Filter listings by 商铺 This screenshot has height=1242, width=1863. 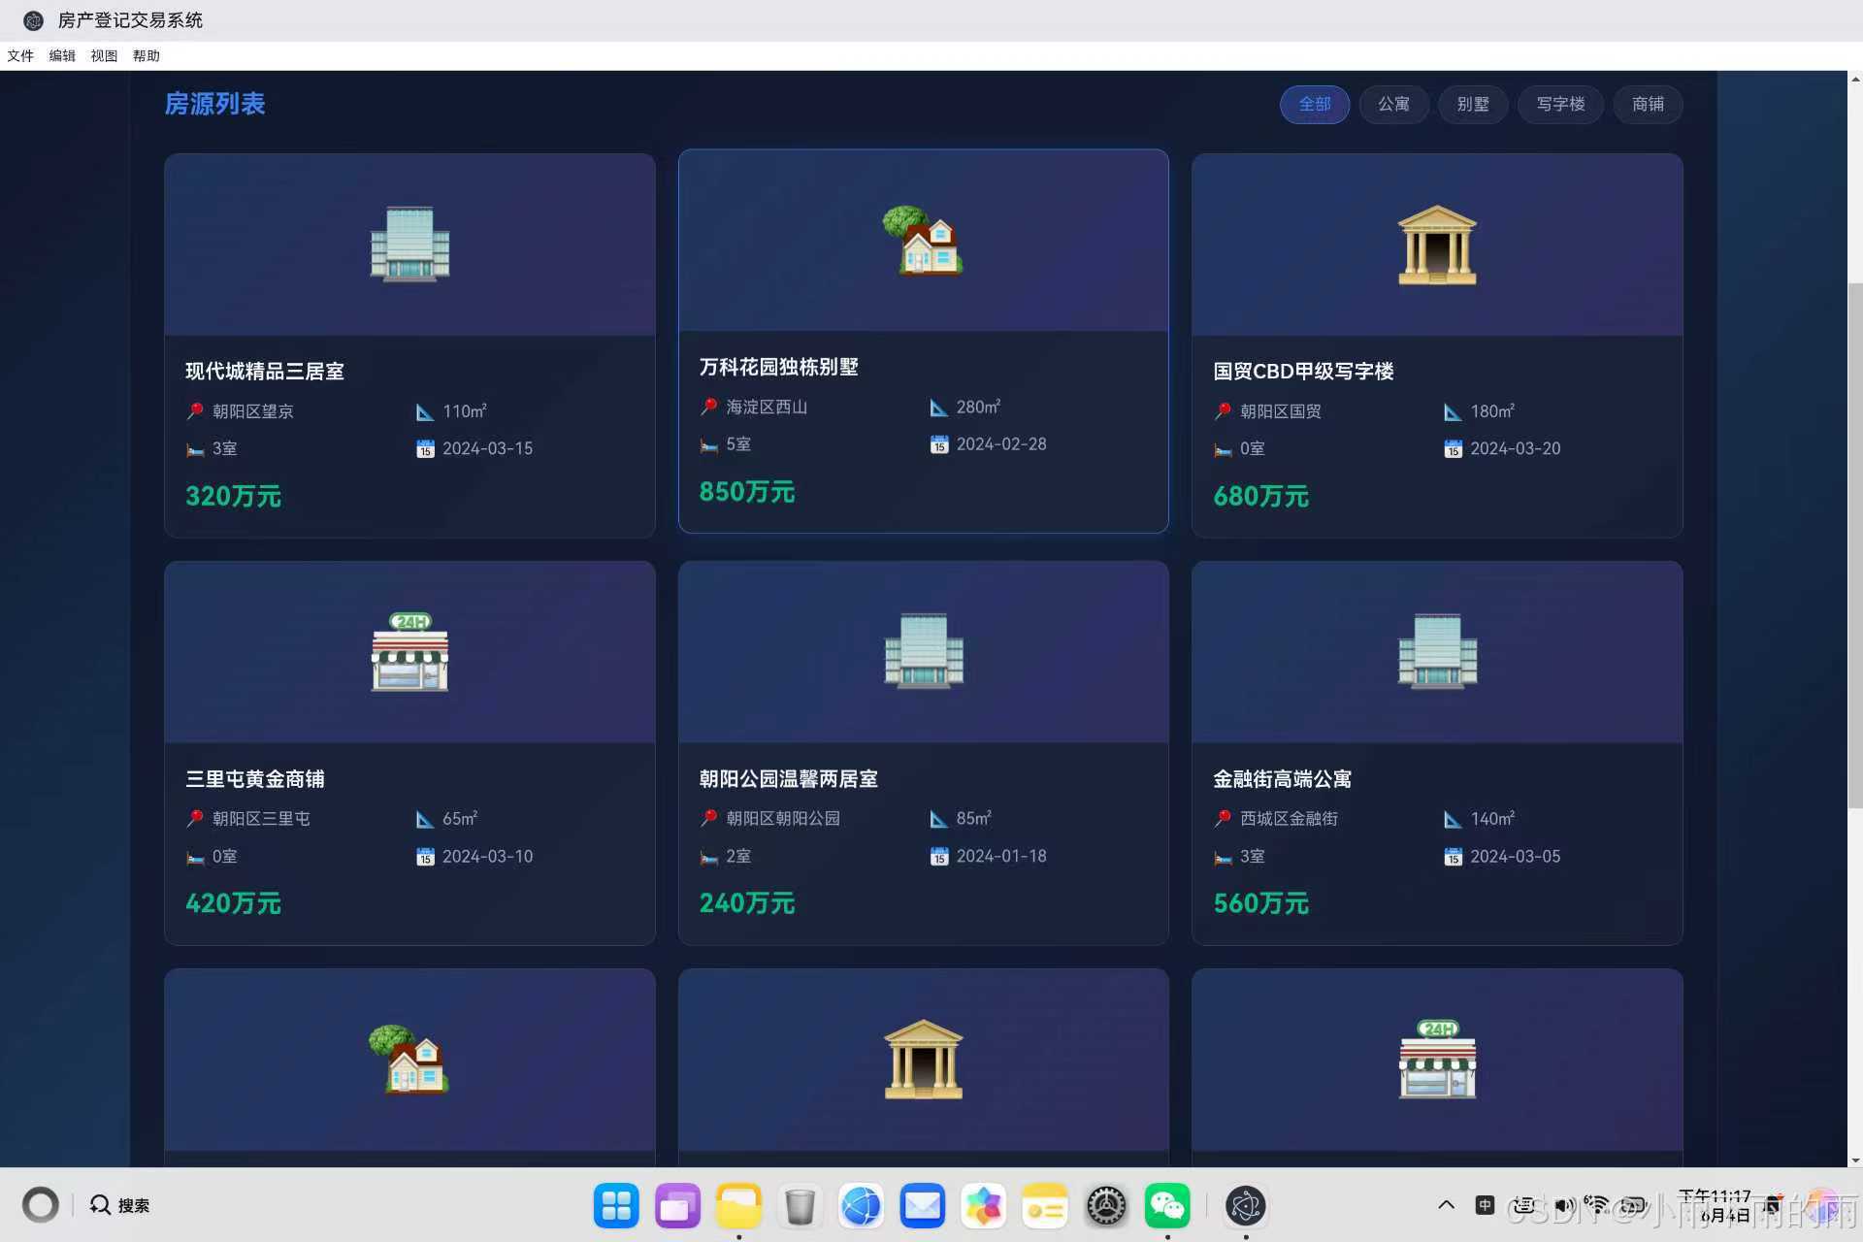click(x=1648, y=104)
